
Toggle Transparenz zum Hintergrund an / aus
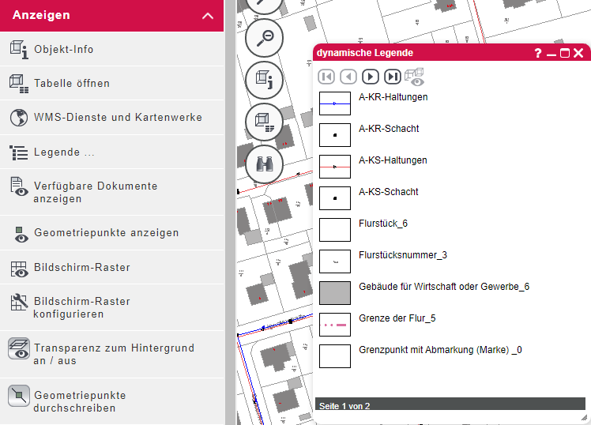point(113,355)
